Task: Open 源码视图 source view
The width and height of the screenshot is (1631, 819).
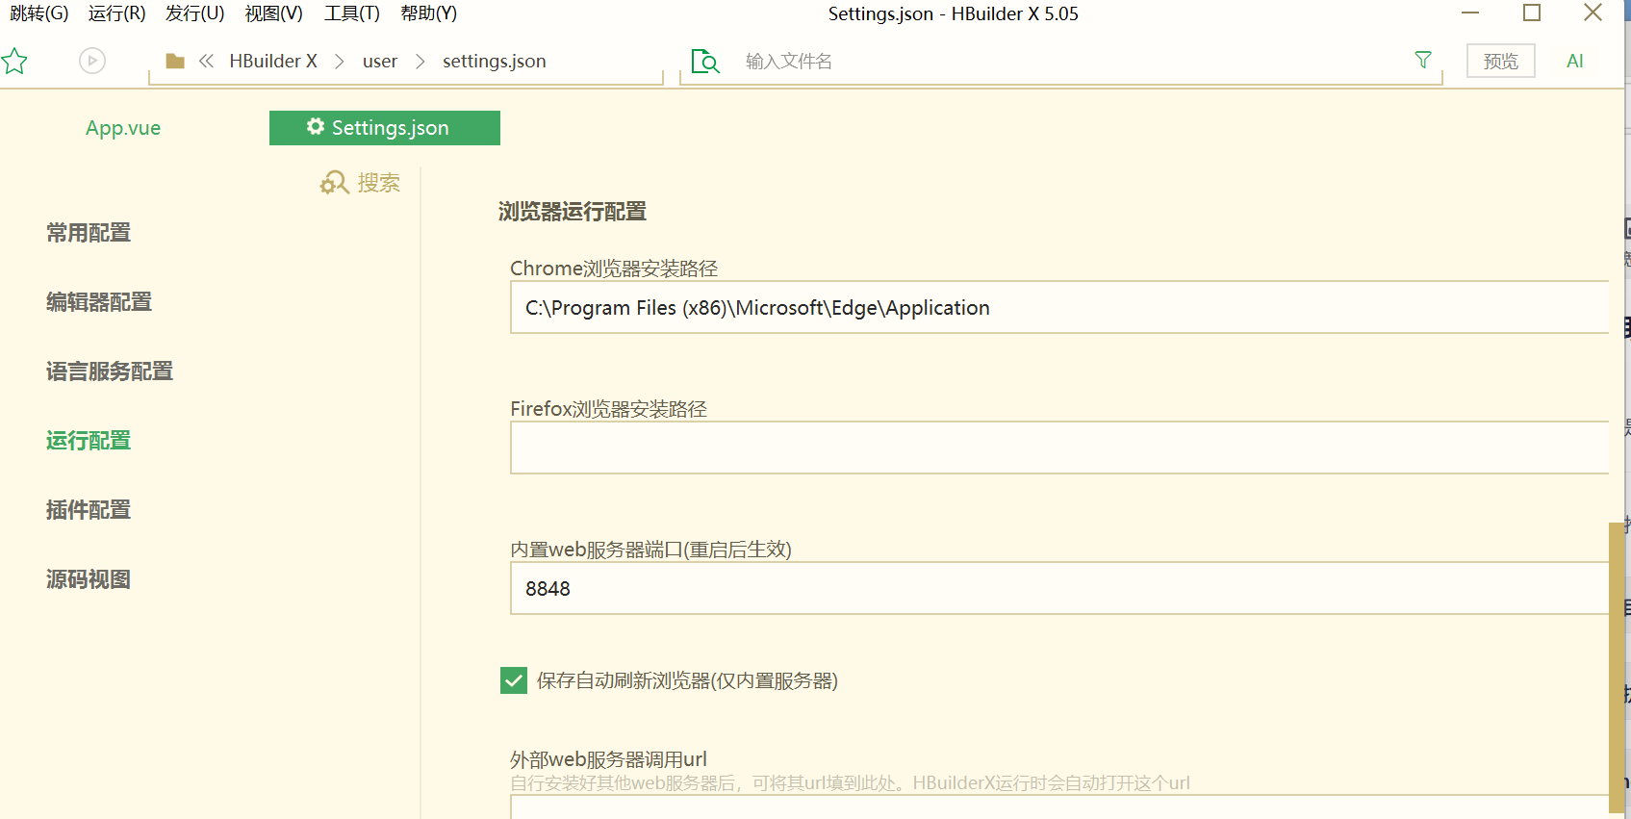Action: point(89,579)
